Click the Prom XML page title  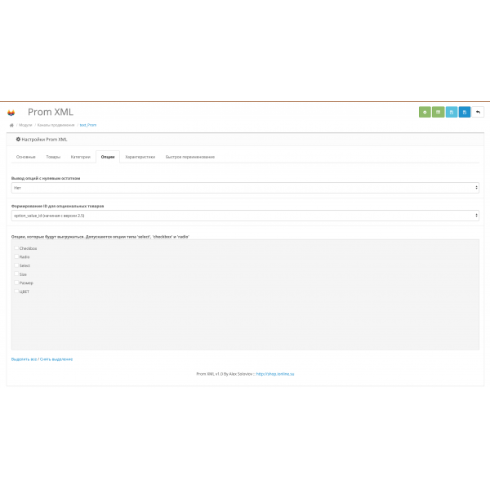51,112
